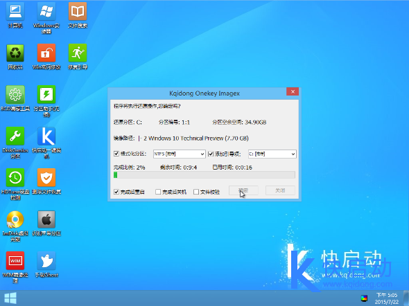Image resolution: width=409 pixels, height=306 pixels.
Task: Click the greyed-out 关闭 close button
Action: pyautogui.click(x=280, y=190)
